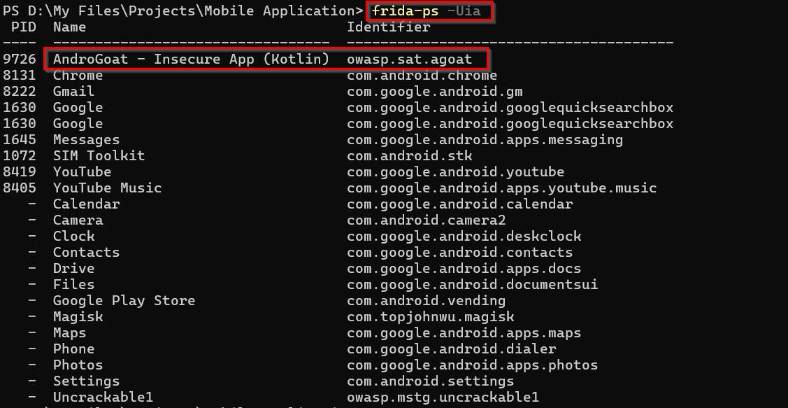Click the owasp.sat.agoat identifier

pyautogui.click(x=409, y=59)
